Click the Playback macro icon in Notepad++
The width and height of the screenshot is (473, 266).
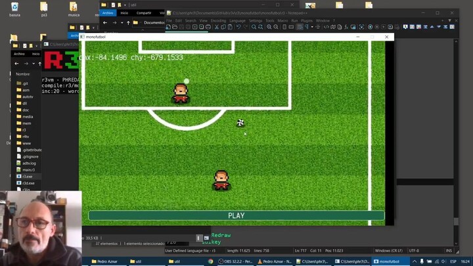point(384,27)
